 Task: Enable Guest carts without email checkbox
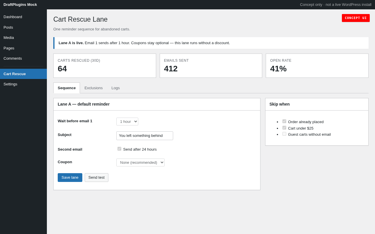(x=284, y=134)
